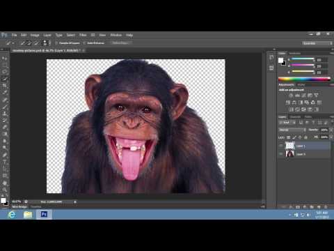Select the Brush tool
This screenshot has height=251, width=334.
point(5,107)
